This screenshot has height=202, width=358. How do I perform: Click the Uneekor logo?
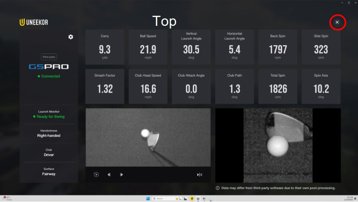(35, 22)
